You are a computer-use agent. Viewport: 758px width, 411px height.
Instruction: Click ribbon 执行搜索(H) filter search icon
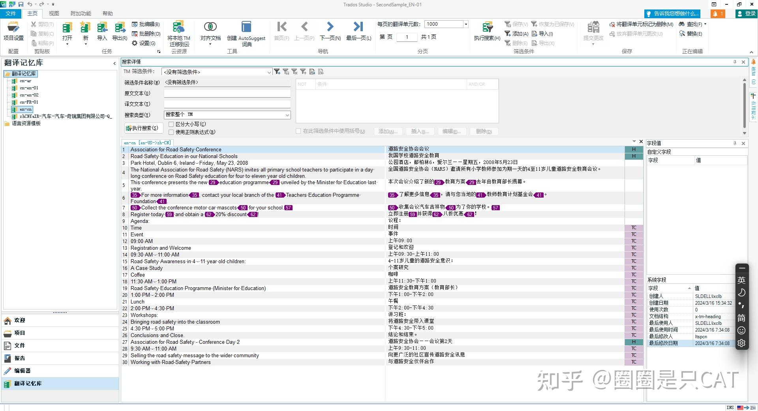(487, 31)
